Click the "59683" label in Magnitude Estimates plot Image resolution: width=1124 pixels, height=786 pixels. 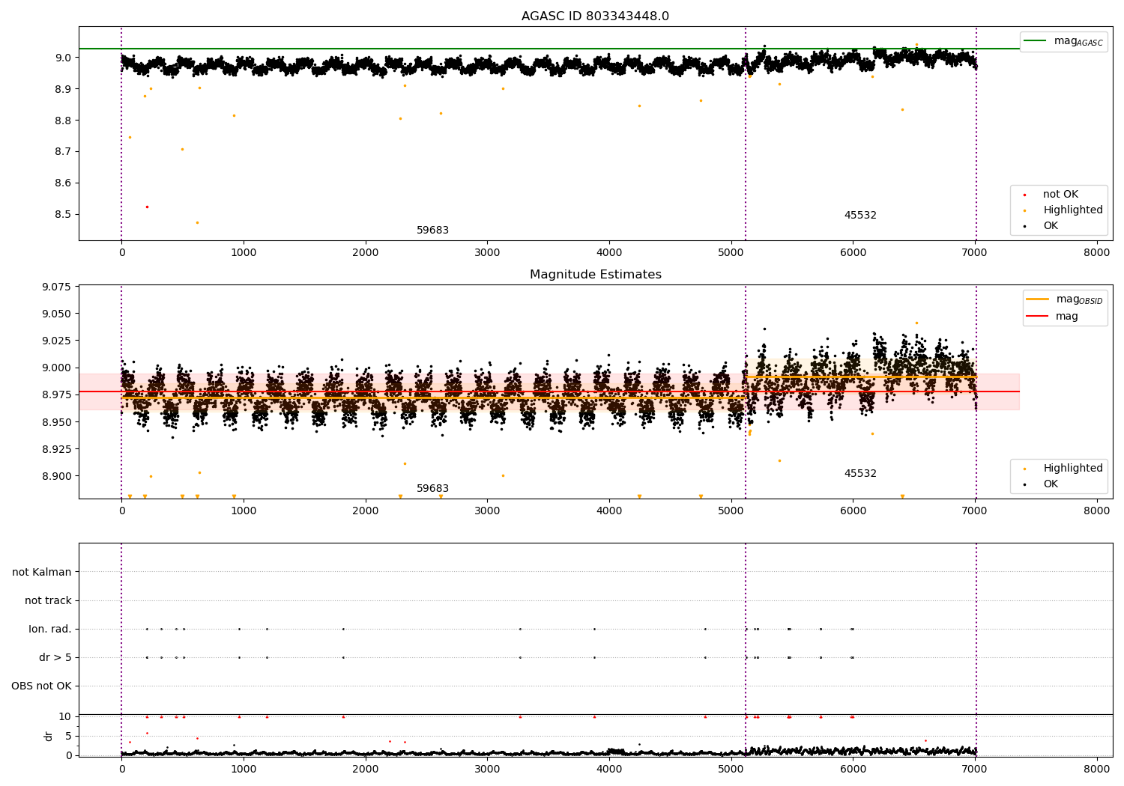[432, 489]
